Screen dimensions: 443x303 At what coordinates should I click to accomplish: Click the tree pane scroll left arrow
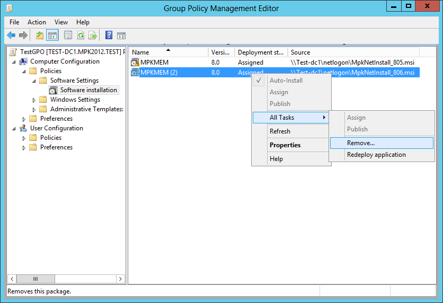[12, 279]
